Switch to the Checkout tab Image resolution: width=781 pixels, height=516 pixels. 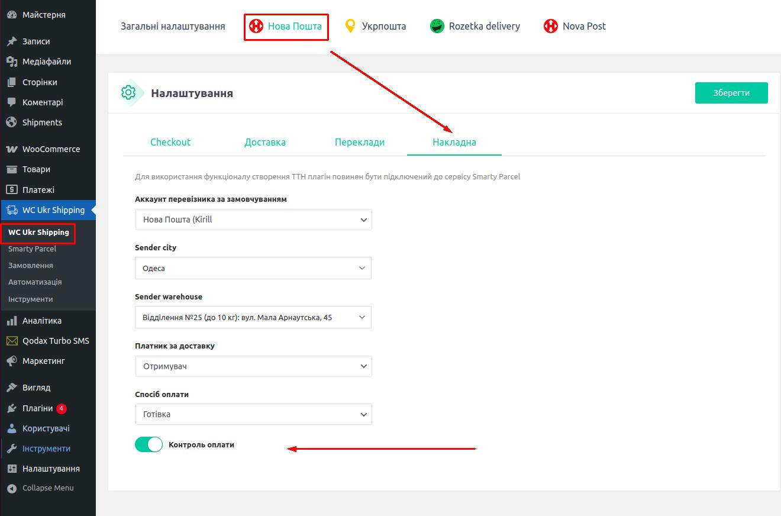170,142
